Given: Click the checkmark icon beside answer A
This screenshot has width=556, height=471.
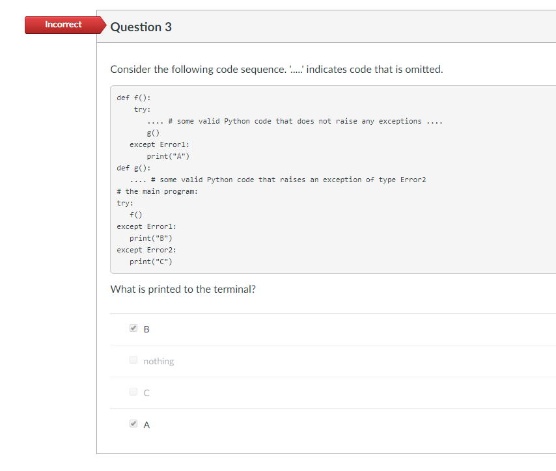Looking at the screenshot, I should click(133, 423).
